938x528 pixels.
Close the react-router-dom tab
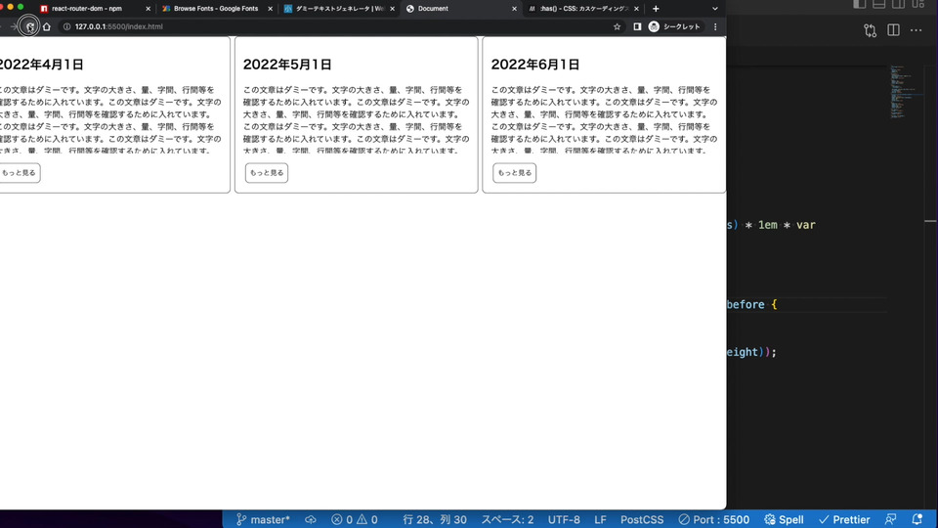[x=148, y=9]
